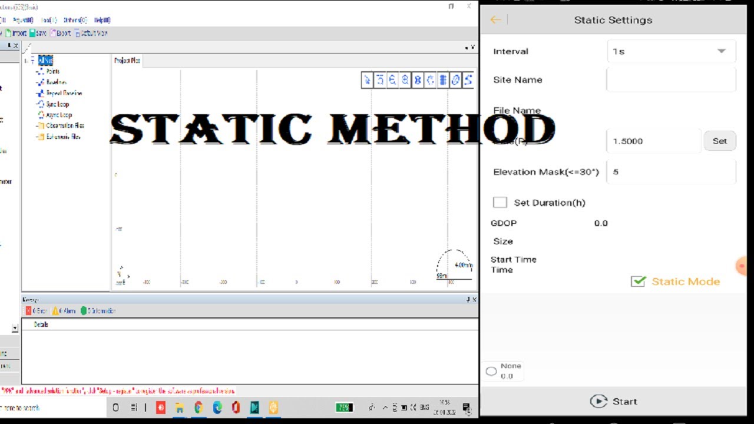Open File Explorer from the taskbar
The height and width of the screenshot is (424, 754).
[x=180, y=408]
